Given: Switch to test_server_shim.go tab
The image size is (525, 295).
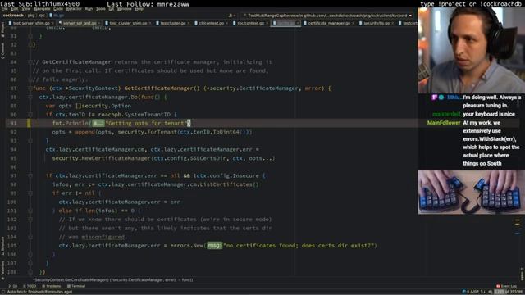Looking at the screenshot, I should [x=31, y=23].
